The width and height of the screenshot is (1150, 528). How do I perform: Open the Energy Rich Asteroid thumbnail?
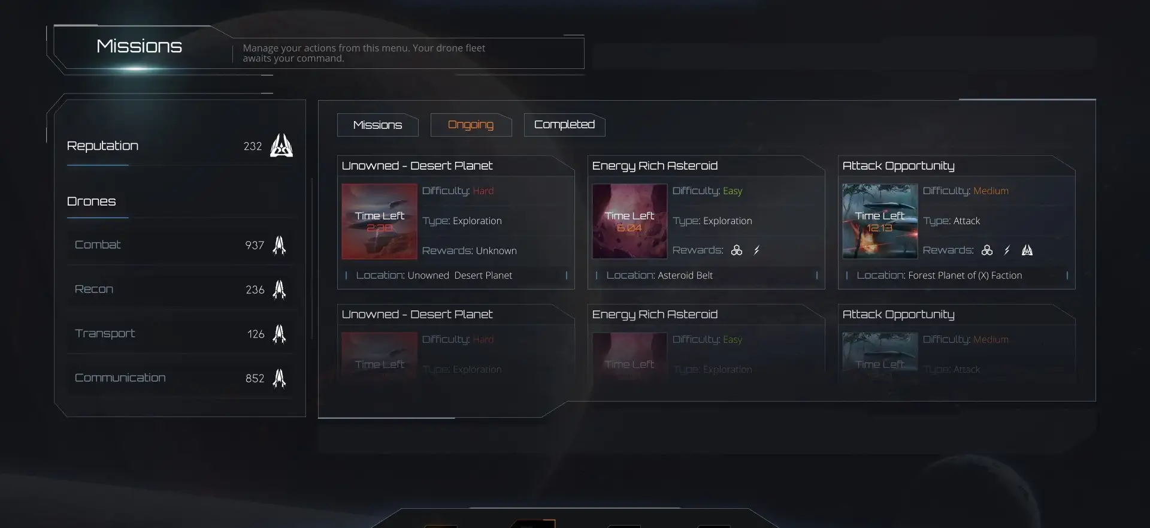[x=630, y=221]
